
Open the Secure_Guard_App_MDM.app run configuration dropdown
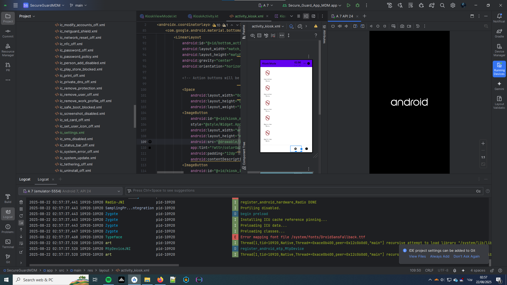click(312, 5)
